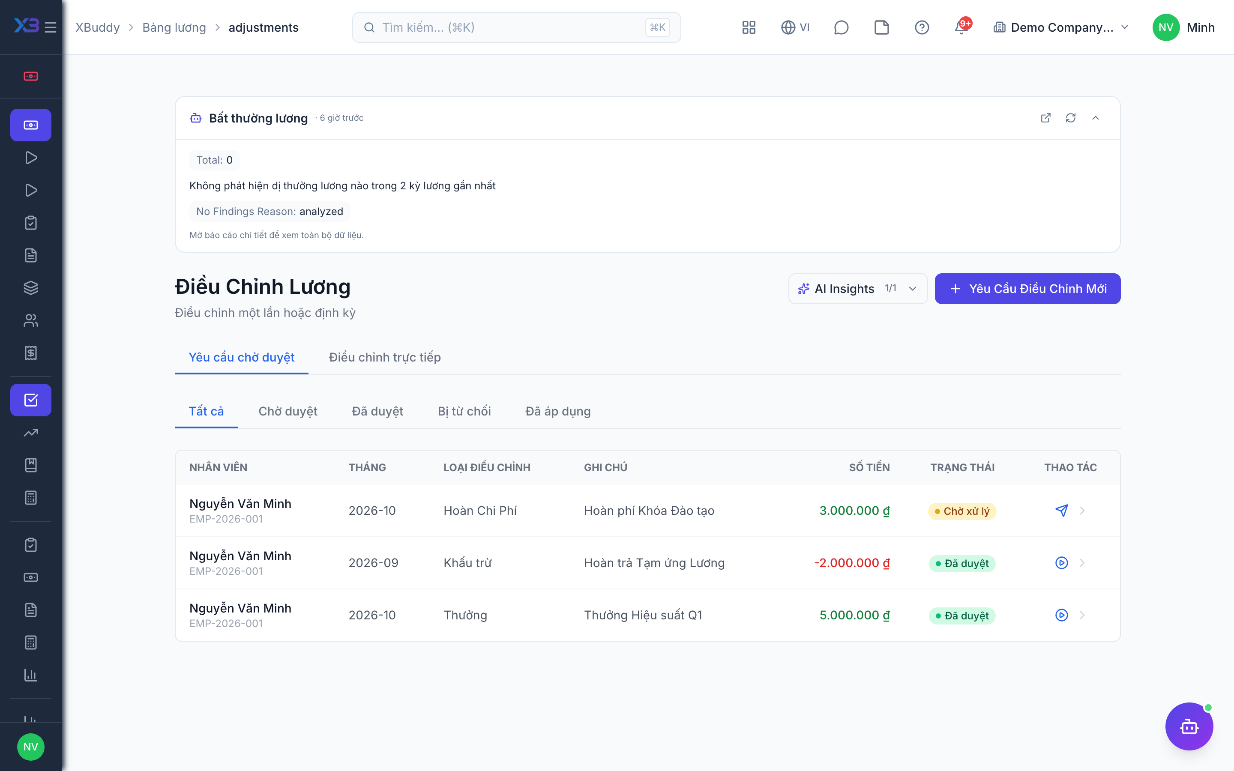Open the bar chart icon in sidebar
Viewport: 1234px width, 771px height.
click(30, 675)
